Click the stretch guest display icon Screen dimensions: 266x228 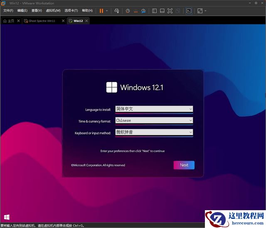pos(200,11)
